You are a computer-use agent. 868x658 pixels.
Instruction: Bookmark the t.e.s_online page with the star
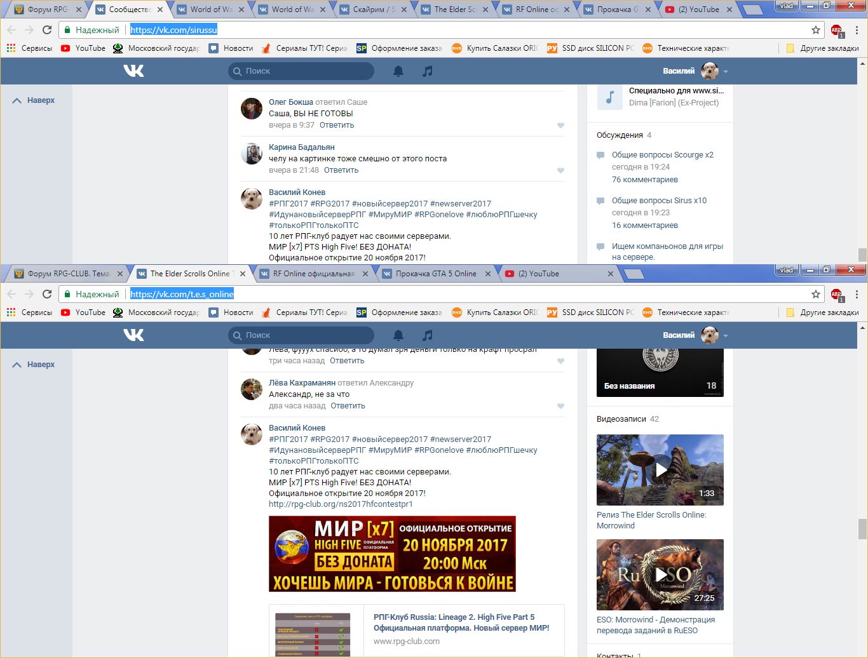(816, 294)
